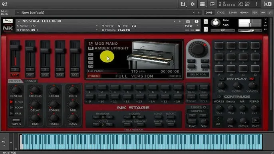Show instrument info icon
This screenshot has width=274, height=154.
coord(197,21)
